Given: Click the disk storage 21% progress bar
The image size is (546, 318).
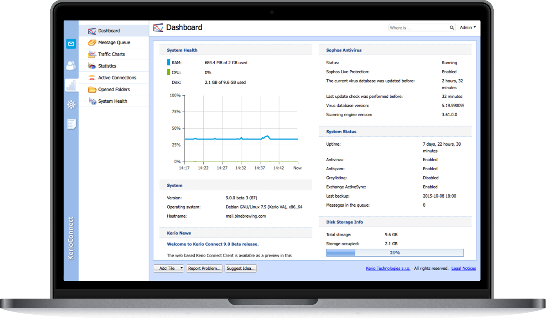Looking at the screenshot, I should point(395,253).
